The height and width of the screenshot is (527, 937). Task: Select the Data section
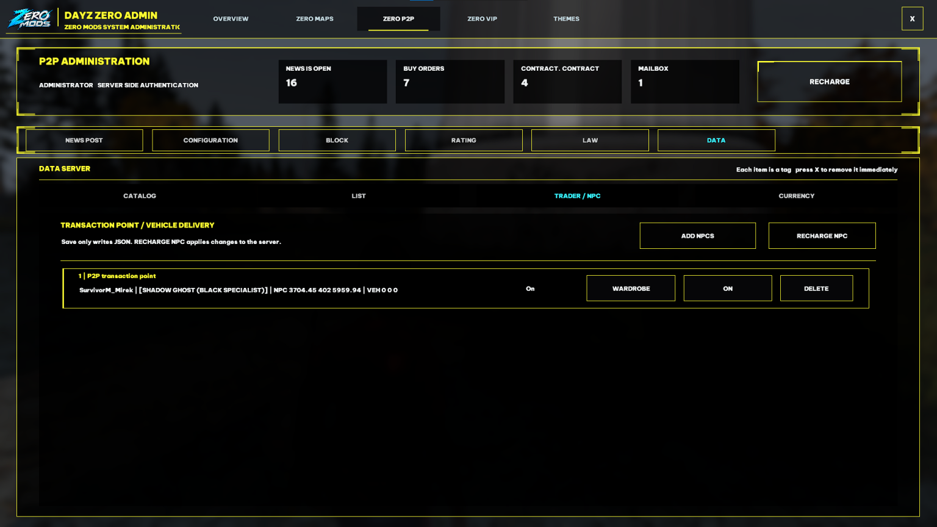pyautogui.click(x=716, y=140)
